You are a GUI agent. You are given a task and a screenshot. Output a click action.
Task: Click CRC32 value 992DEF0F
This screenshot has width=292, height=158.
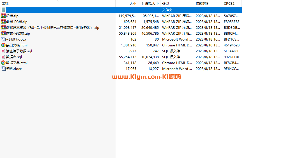[x=232, y=57]
